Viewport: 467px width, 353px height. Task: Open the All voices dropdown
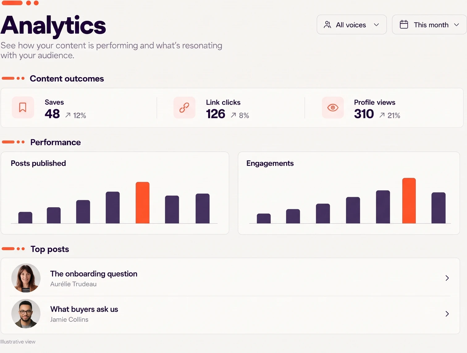[x=351, y=24]
